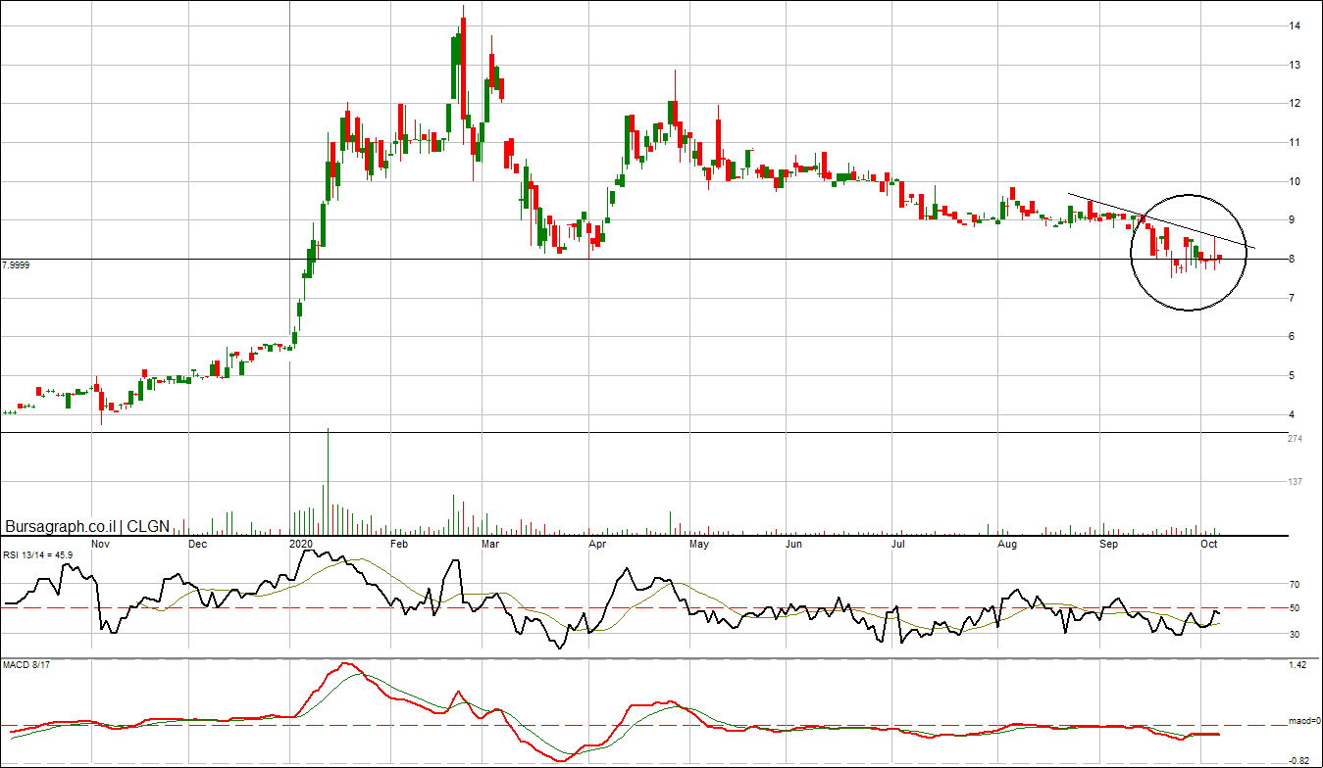The height and width of the screenshot is (768, 1323).
Task: Click the 70 RSI scale label
Action: coord(1294,585)
